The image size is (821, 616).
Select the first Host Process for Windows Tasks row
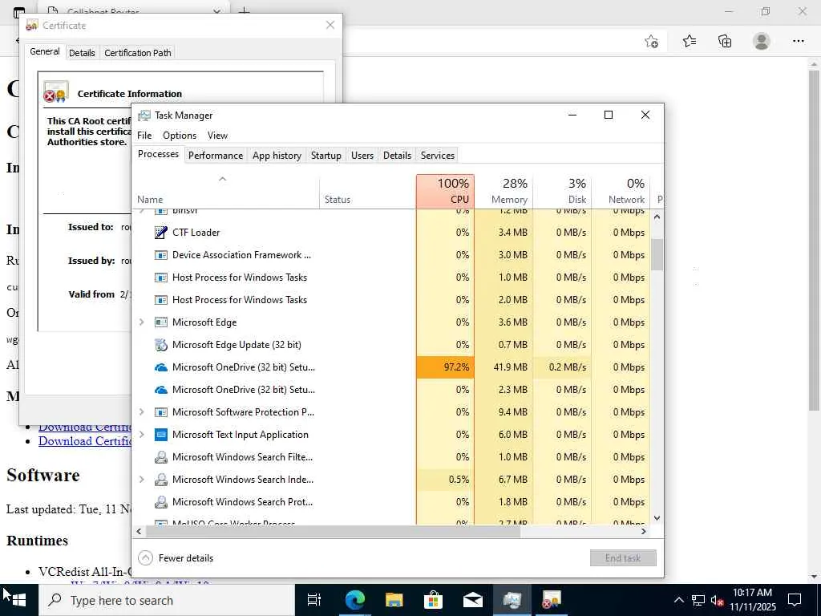390,278
